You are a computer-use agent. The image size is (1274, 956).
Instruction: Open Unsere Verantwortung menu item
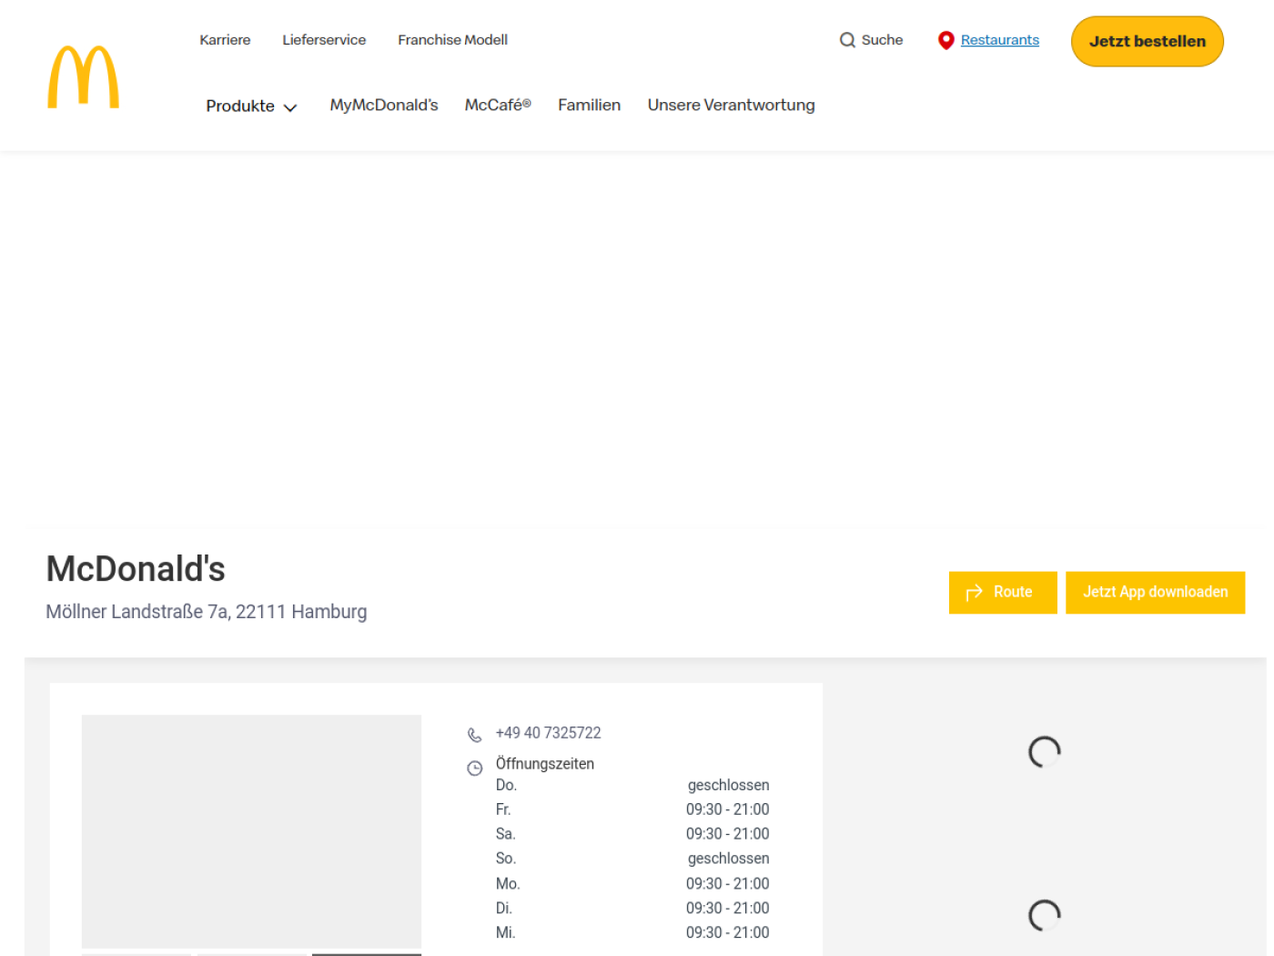click(731, 106)
